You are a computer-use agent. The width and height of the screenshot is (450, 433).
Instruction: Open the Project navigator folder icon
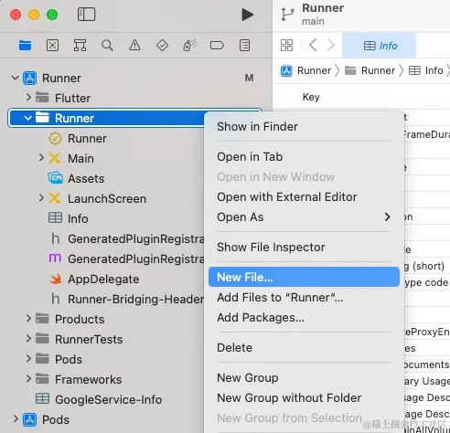point(25,46)
